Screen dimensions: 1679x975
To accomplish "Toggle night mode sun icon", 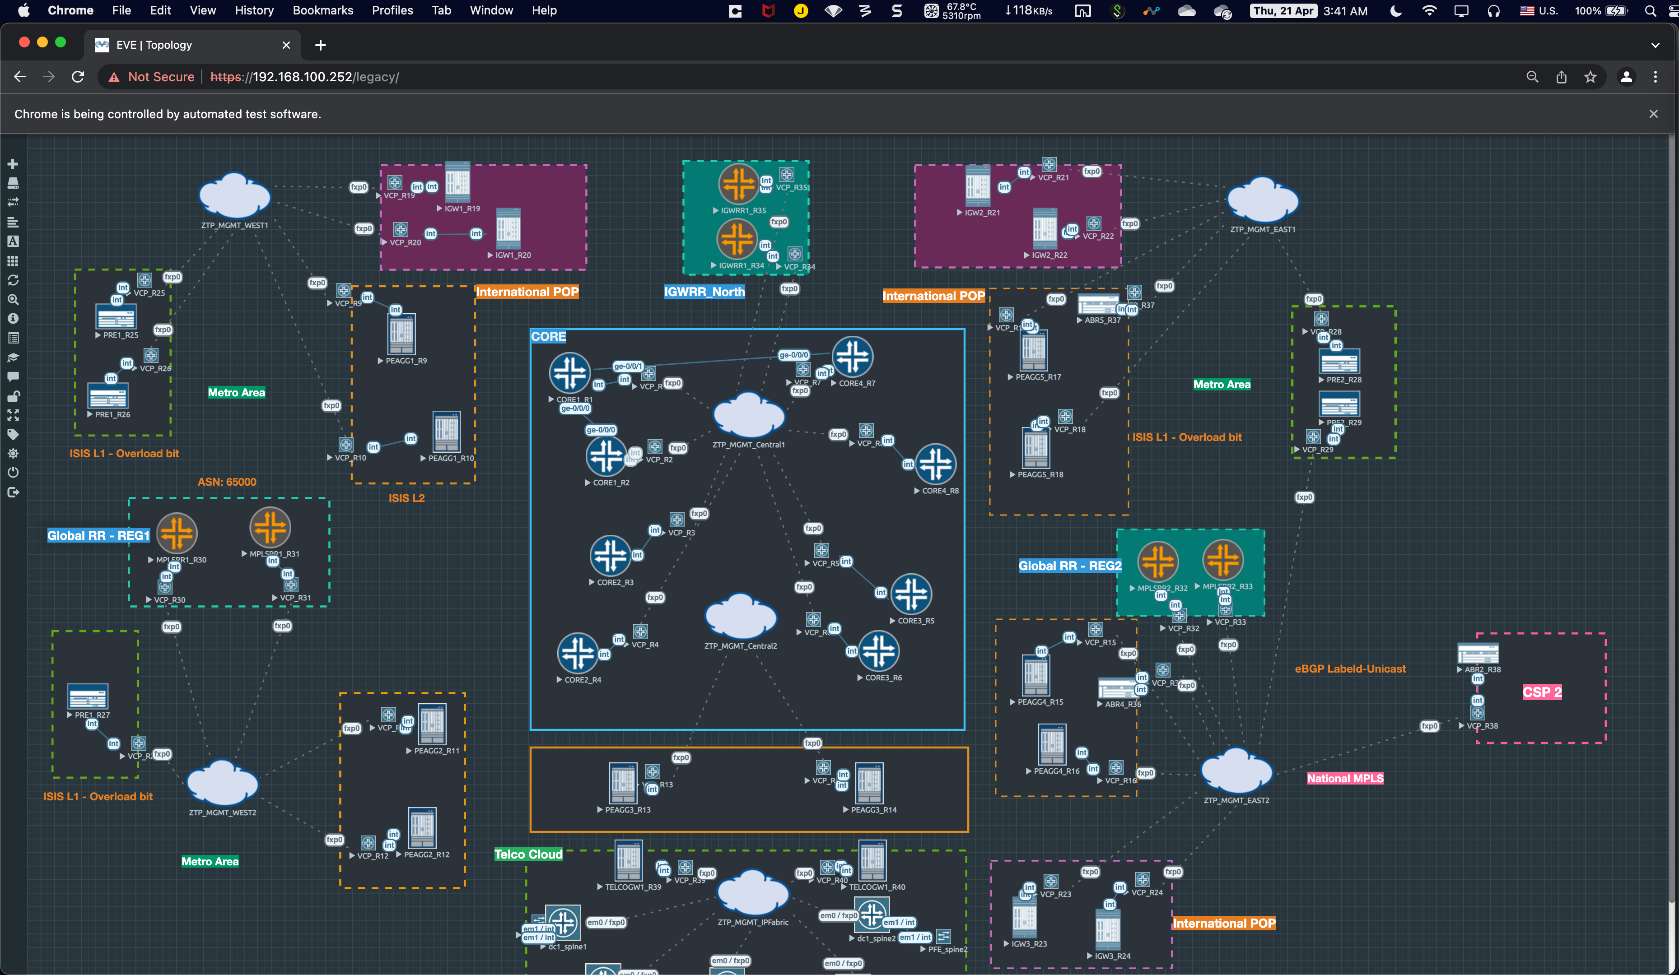I will (x=13, y=454).
